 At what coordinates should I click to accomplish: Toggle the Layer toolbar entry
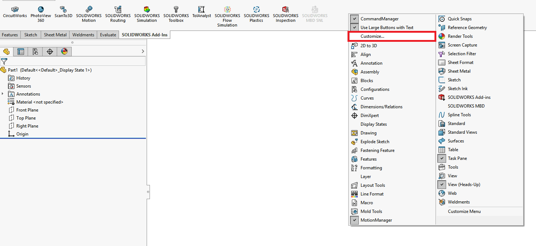tap(392, 177)
